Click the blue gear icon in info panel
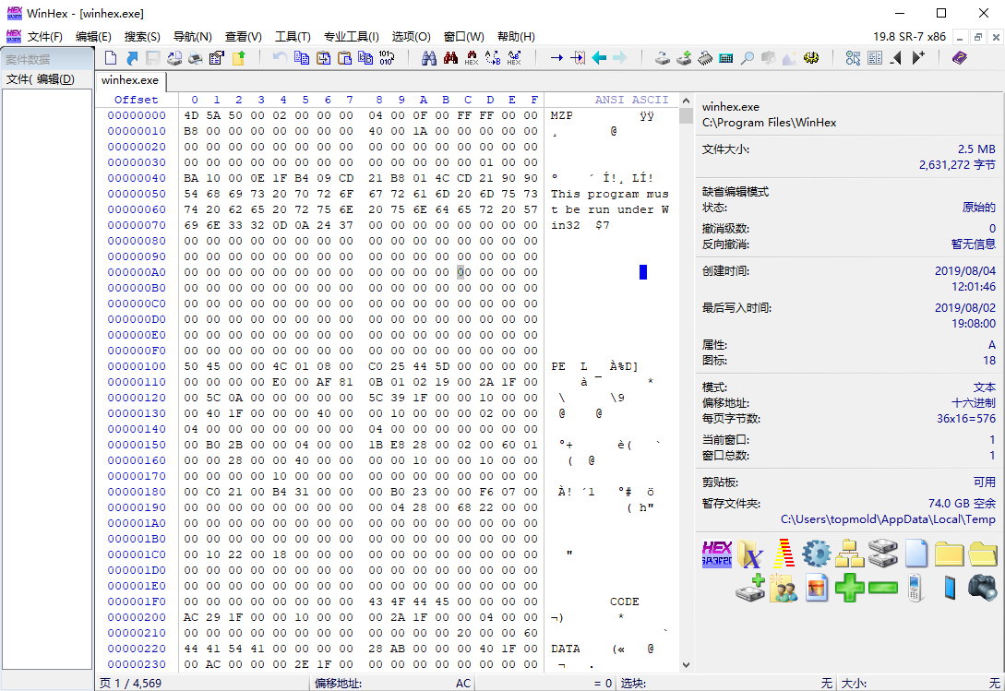This screenshot has width=1005, height=691. (816, 554)
